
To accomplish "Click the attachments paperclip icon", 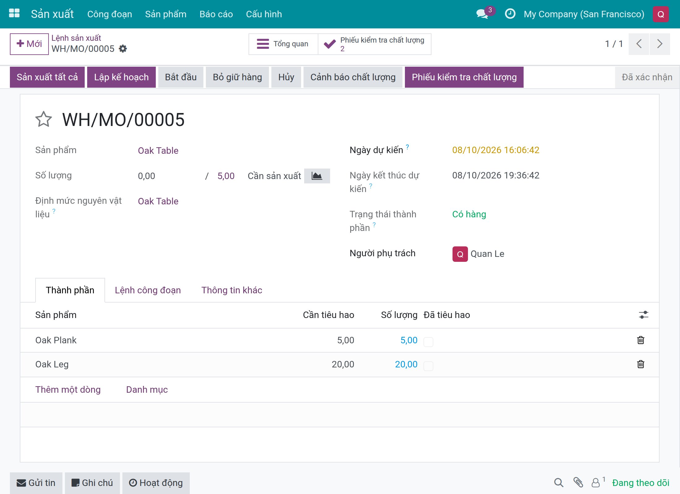I will pos(578,482).
